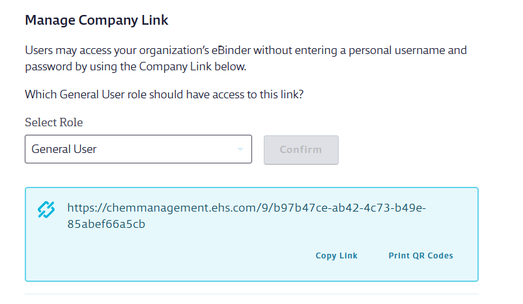The width and height of the screenshot is (523, 304).
Task: Expand role list using dropdown arrow
Action: point(240,150)
